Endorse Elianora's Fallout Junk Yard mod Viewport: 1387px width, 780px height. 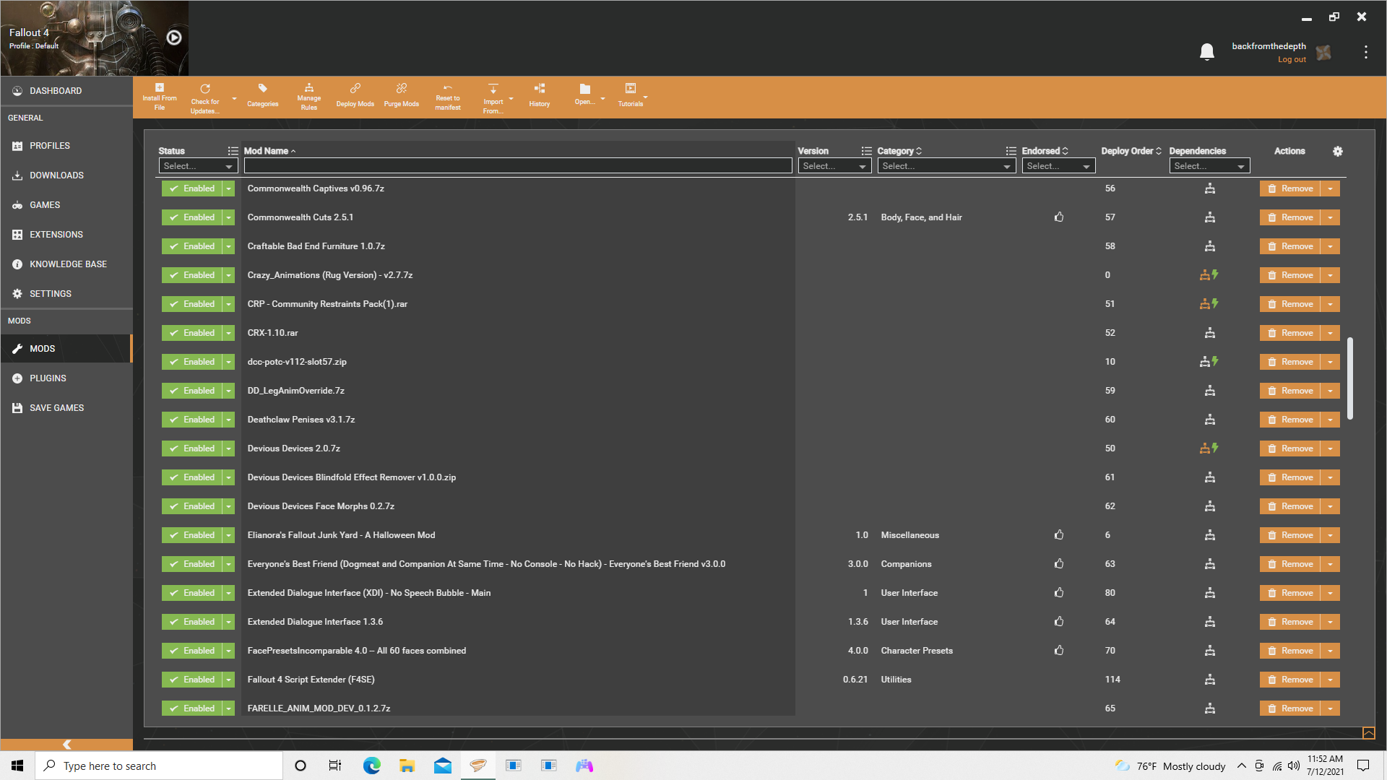[x=1059, y=535]
